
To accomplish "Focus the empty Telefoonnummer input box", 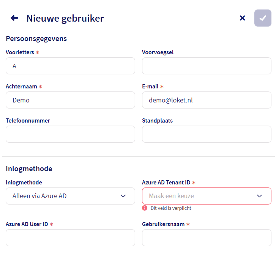I will point(70,134).
